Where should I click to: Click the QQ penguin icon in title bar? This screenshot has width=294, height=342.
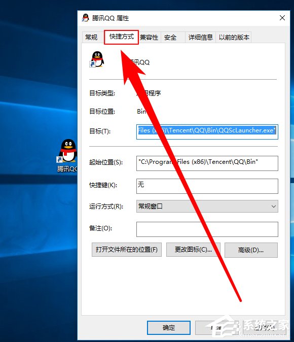pyautogui.click(x=86, y=18)
